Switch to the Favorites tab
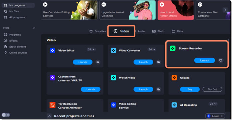This screenshot has width=233, height=121. [x=97, y=31]
